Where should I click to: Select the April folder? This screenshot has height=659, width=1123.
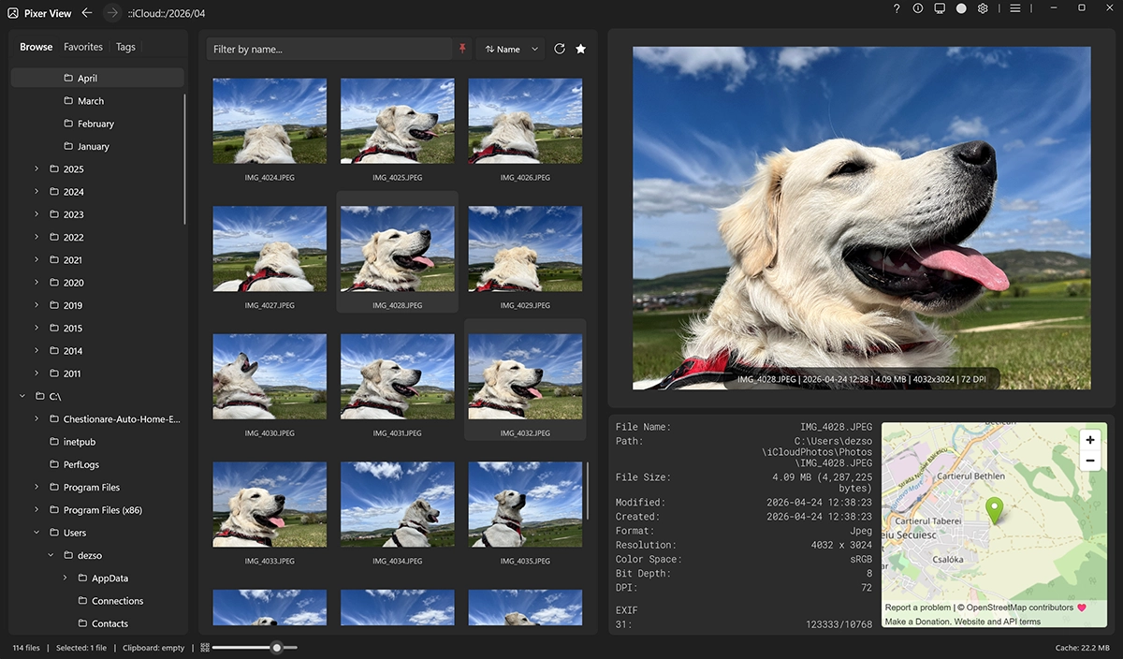coord(97,79)
